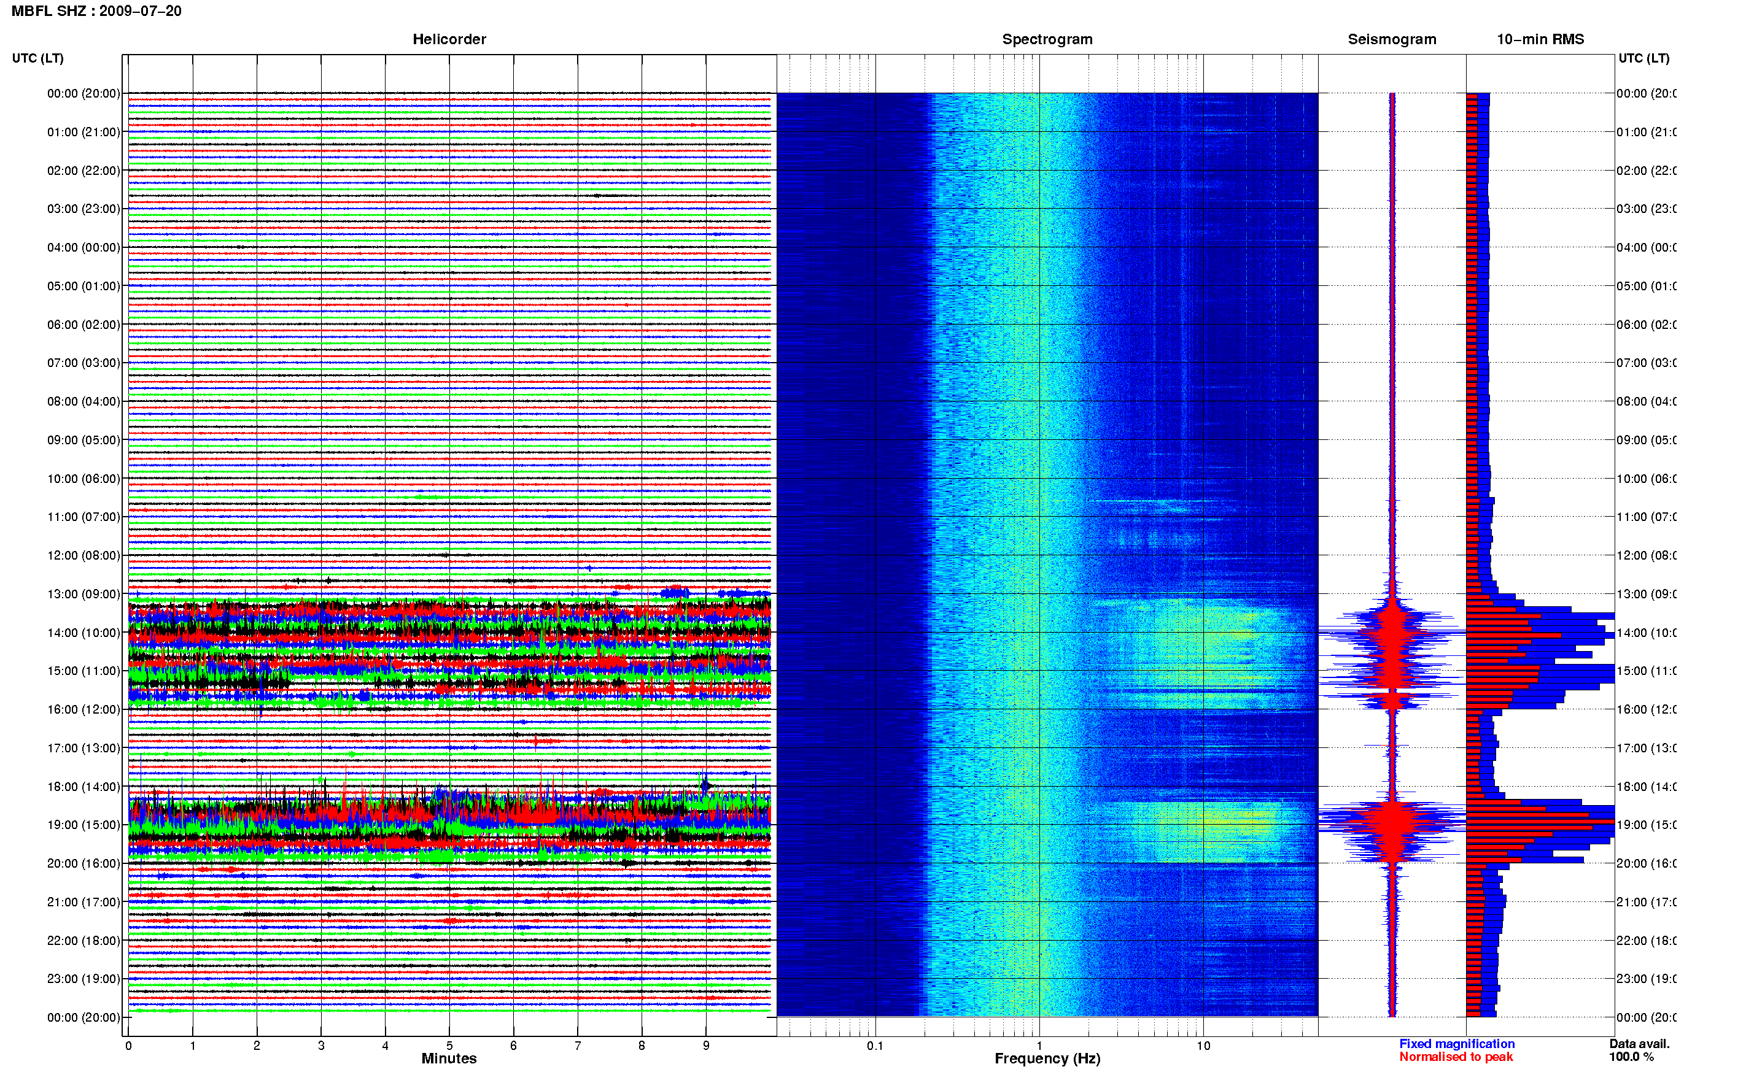Select the left-axis label '08:00 (04:00)'
This screenshot has width=1746, height=1091.
[x=83, y=401]
